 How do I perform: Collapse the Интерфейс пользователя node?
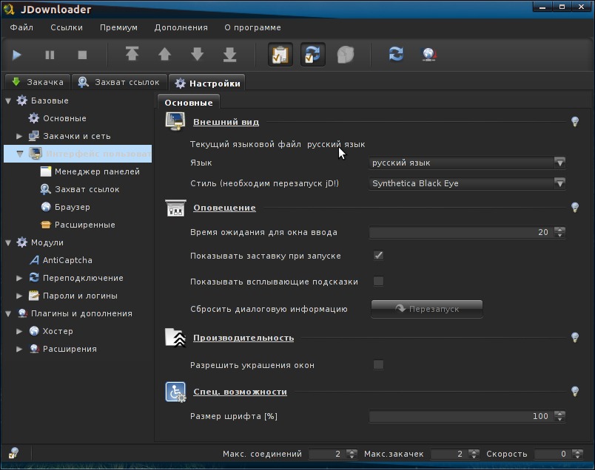(20, 154)
